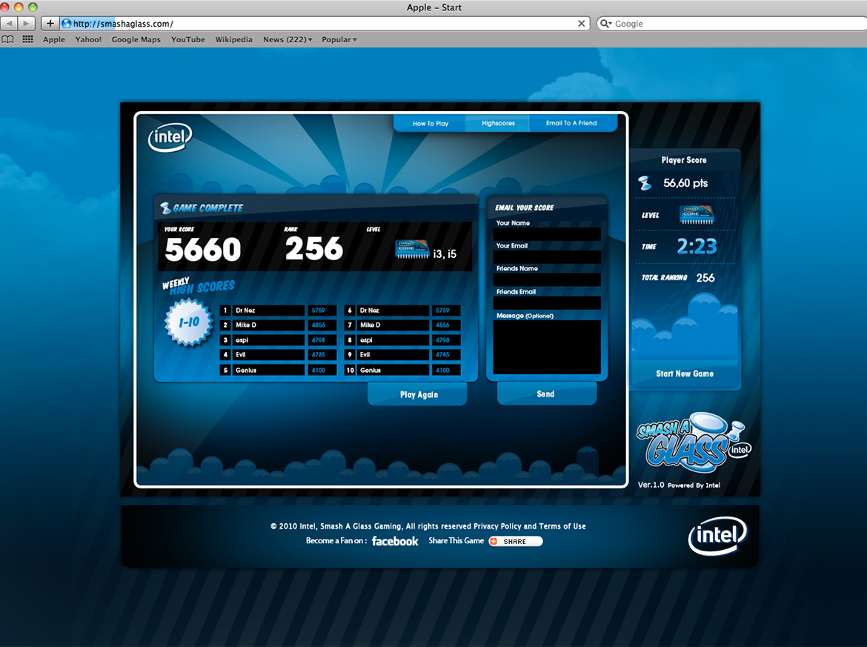Click the Top Sites grid icon in bookmarks bar
The width and height of the screenshot is (867, 647).
tap(27, 39)
